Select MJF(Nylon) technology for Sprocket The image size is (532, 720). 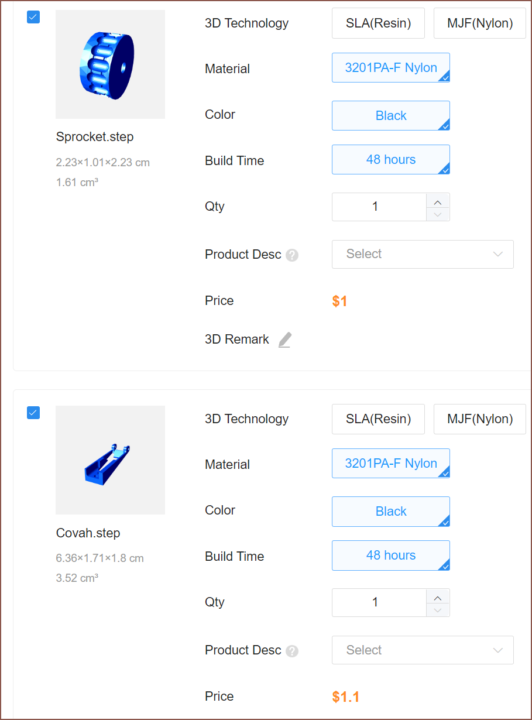click(479, 23)
